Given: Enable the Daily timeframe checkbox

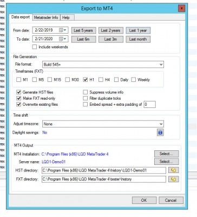Looking at the screenshot, I should [116, 80].
